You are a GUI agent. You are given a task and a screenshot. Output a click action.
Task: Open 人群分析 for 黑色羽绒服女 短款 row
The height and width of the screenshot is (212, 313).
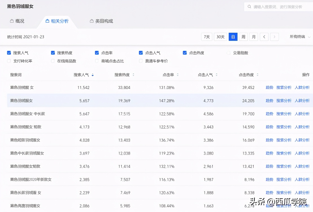click(302, 127)
